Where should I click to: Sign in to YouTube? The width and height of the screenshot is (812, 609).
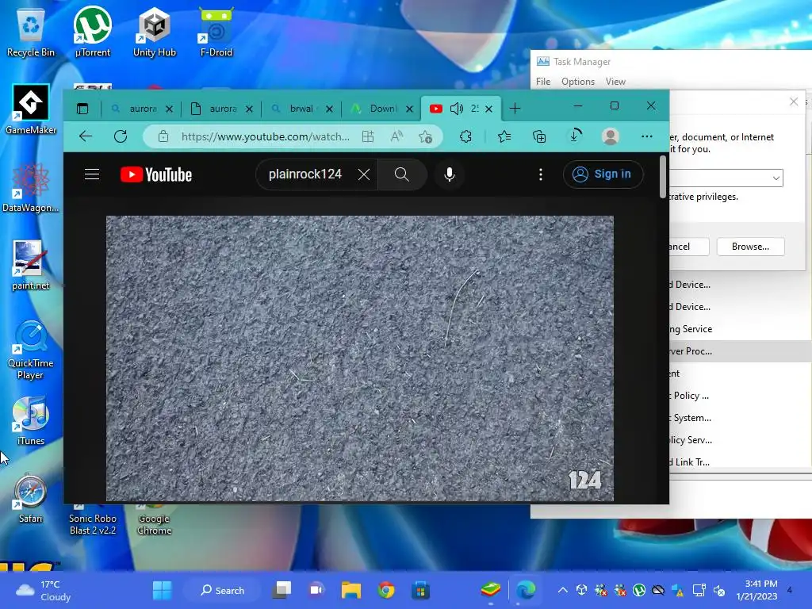tap(603, 174)
